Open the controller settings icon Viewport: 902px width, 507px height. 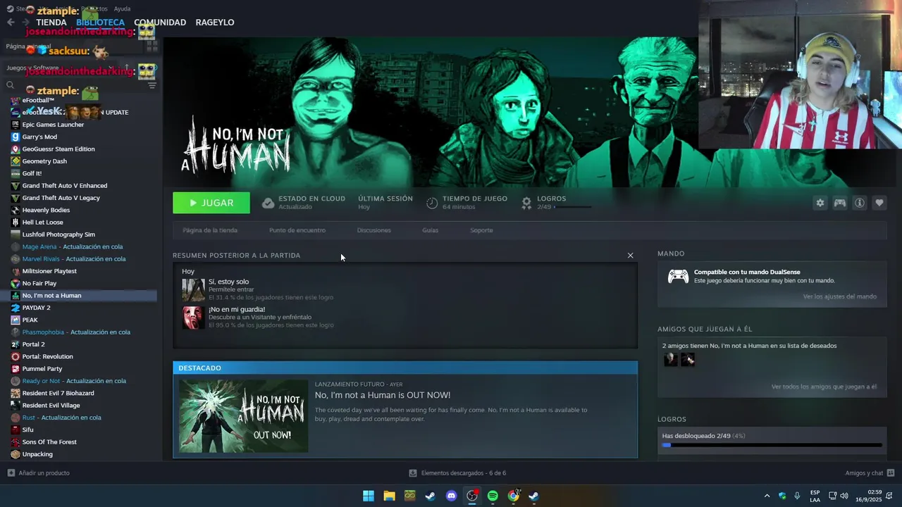click(x=840, y=203)
